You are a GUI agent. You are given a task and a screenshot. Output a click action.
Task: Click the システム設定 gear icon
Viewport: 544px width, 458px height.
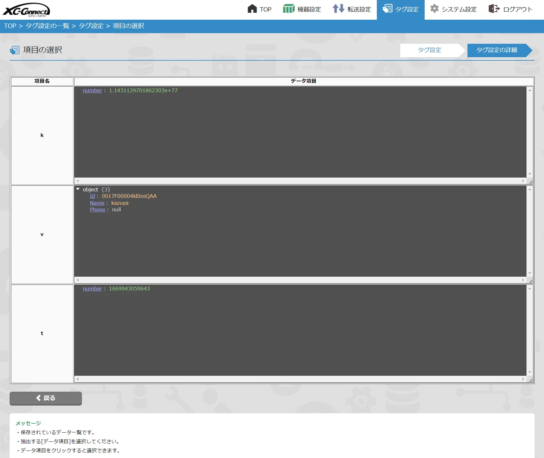tap(434, 9)
